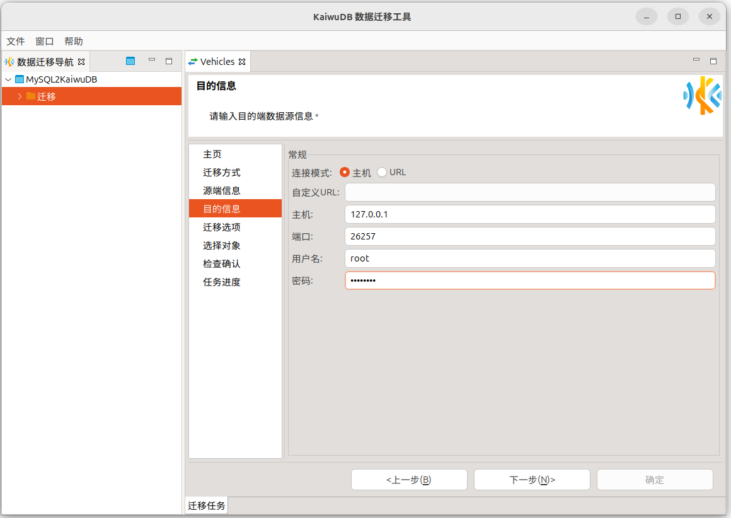
Task: Click the MySQL2KaiwuDB project icon
Action: click(x=20, y=79)
